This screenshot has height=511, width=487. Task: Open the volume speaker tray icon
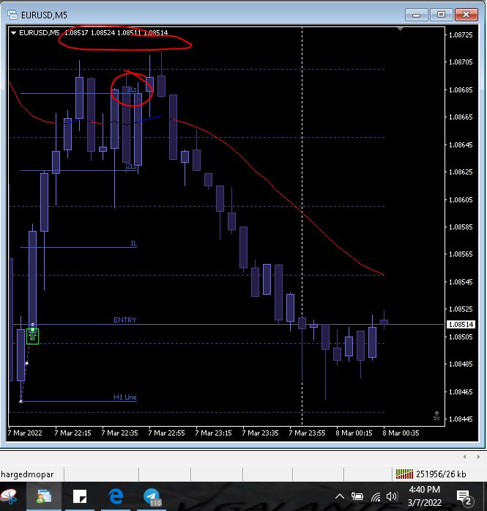[x=392, y=496]
